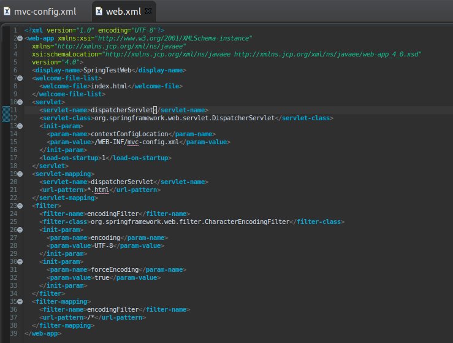Click the /WEB-INF/mvc-config.xml param value
Viewport: 453px width, 343px height.
click(x=137, y=142)
